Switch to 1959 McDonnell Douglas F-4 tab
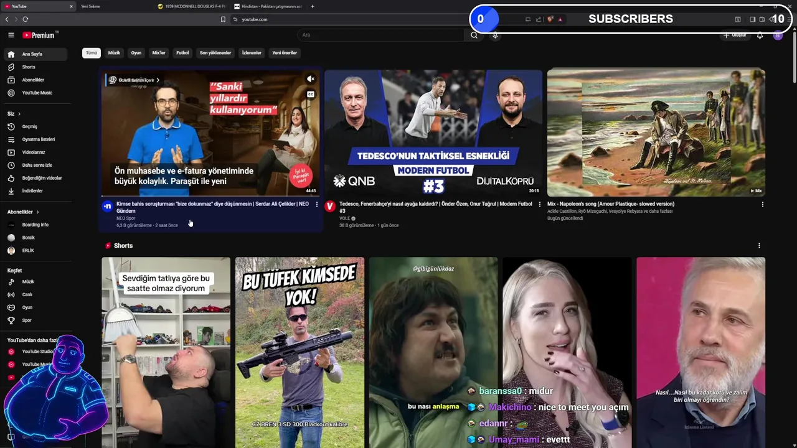Viewport: 797px width, 448px height. coord(192,6)
